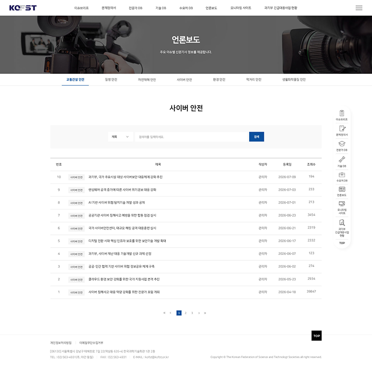Open 전문가 DB in the top navigation menu
Image resolution: width=372 pixels, height=366 pixels.
(x=136, y=8)
